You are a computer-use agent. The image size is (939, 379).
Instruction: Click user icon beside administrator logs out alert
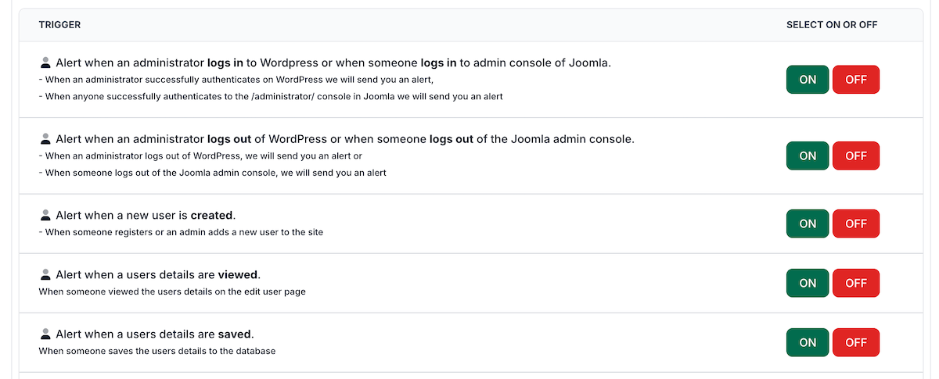coord(45,139)
